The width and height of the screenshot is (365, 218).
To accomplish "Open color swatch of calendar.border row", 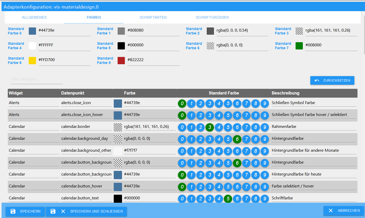I will click(118, 127).
